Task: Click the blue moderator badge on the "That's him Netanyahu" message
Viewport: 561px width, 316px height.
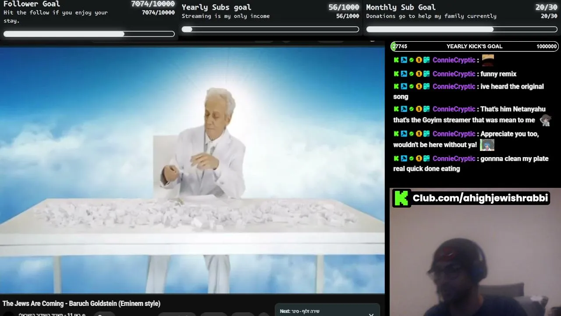Action: 404,109
